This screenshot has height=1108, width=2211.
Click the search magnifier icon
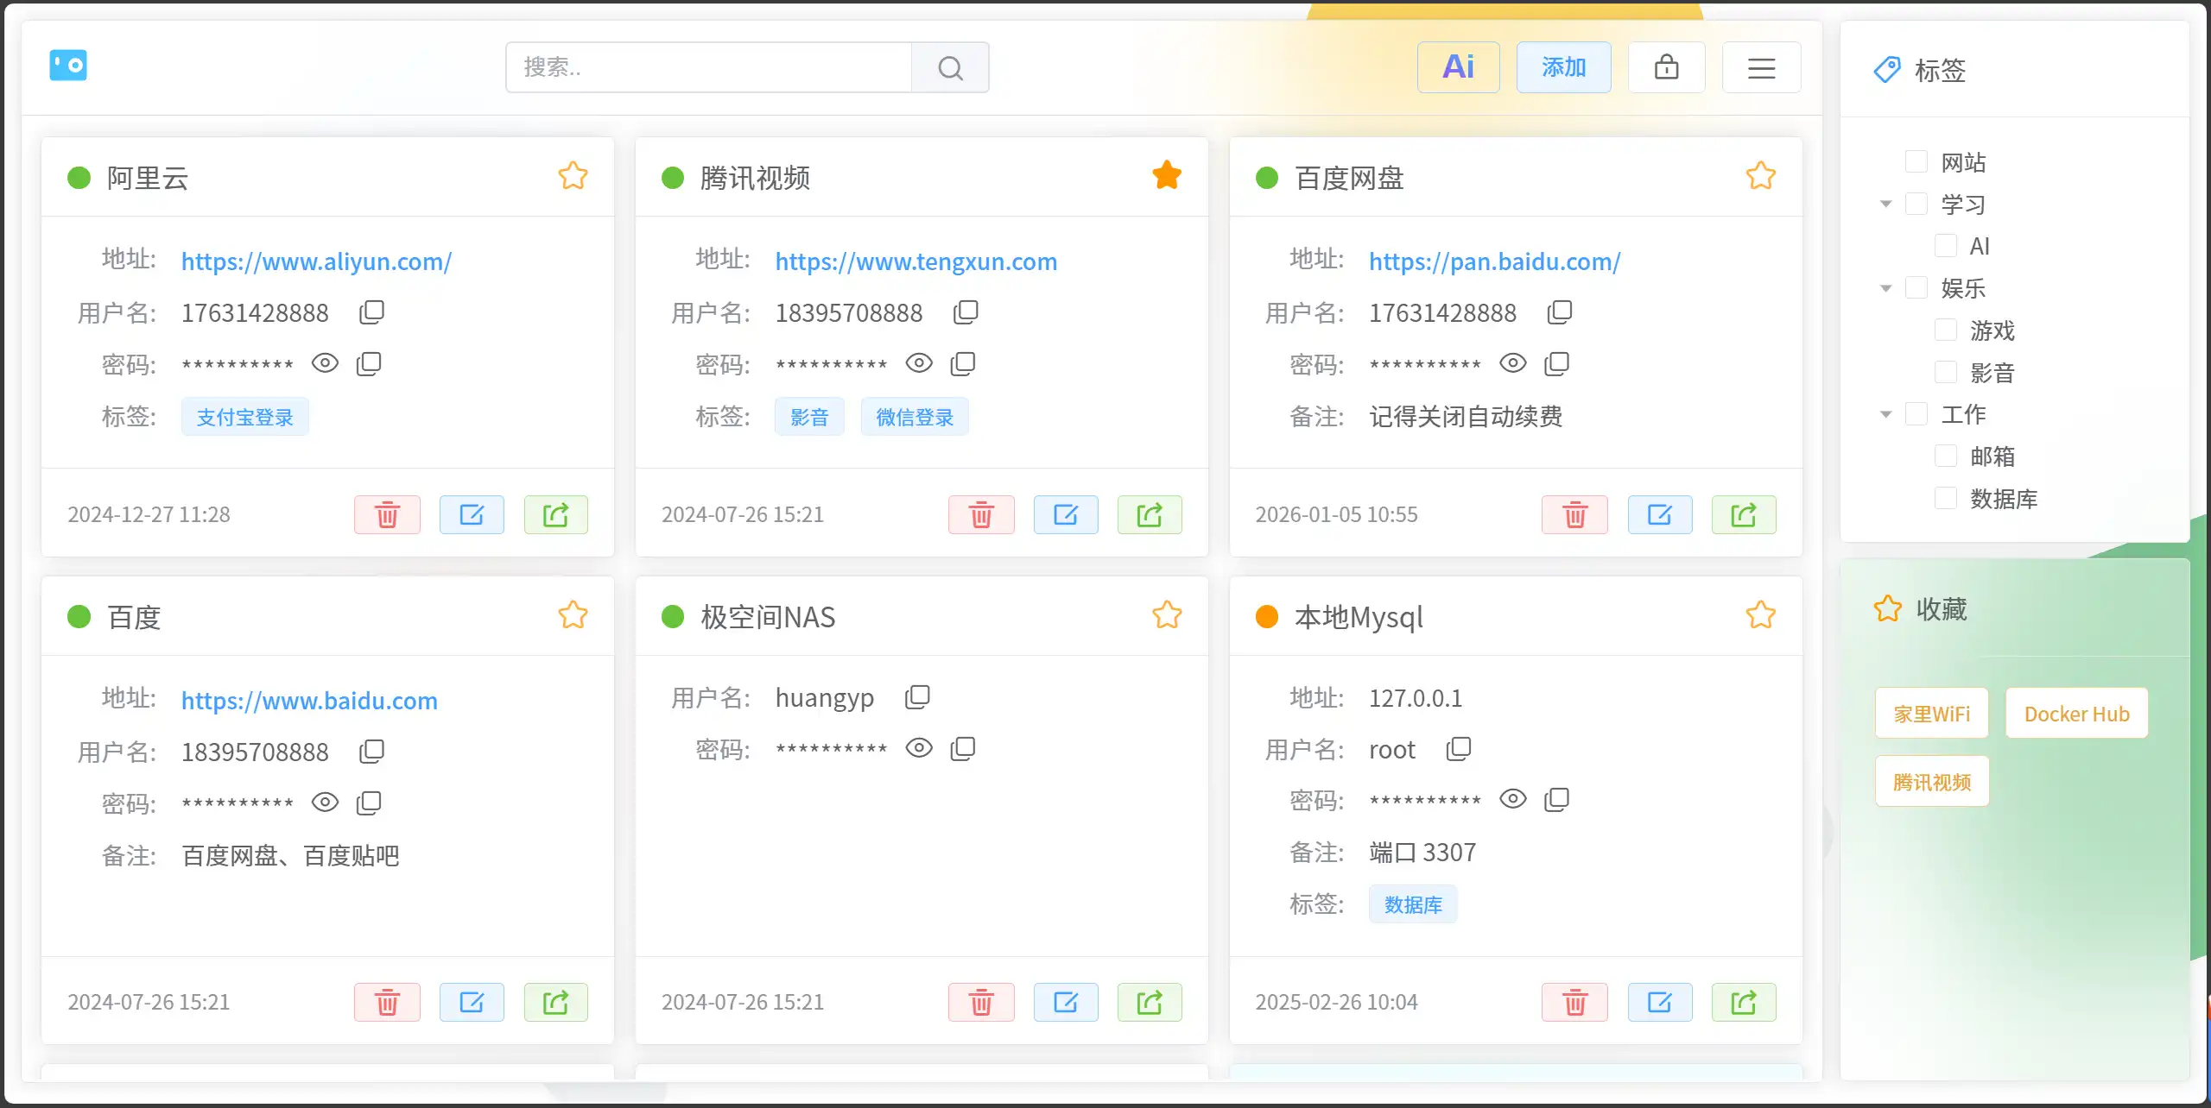pos(950,67)
